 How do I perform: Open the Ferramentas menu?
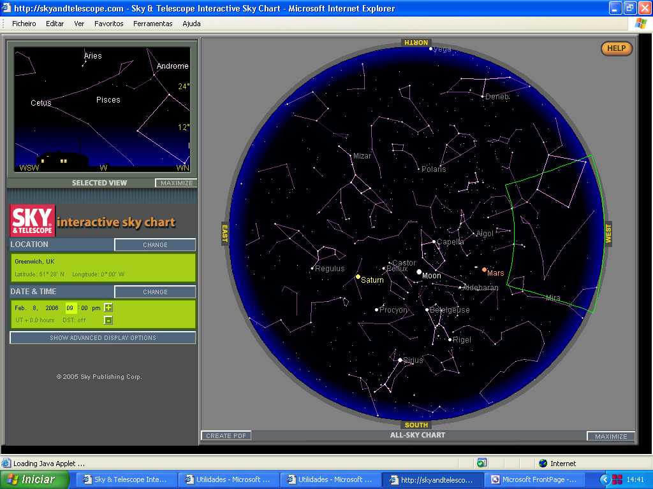point(153,24)
